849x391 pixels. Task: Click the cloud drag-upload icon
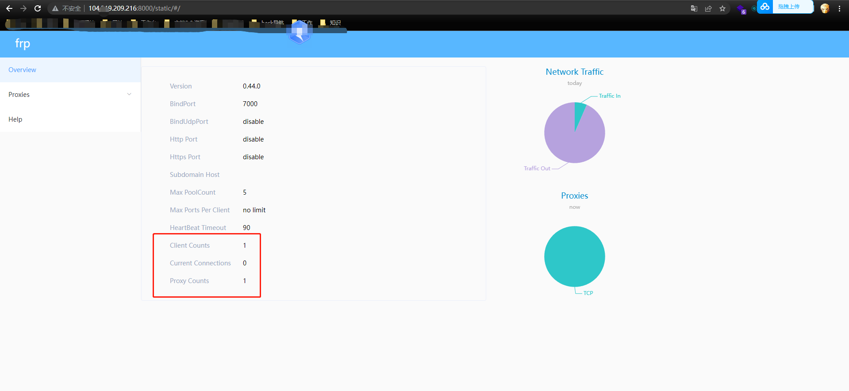tap(765, 7)
